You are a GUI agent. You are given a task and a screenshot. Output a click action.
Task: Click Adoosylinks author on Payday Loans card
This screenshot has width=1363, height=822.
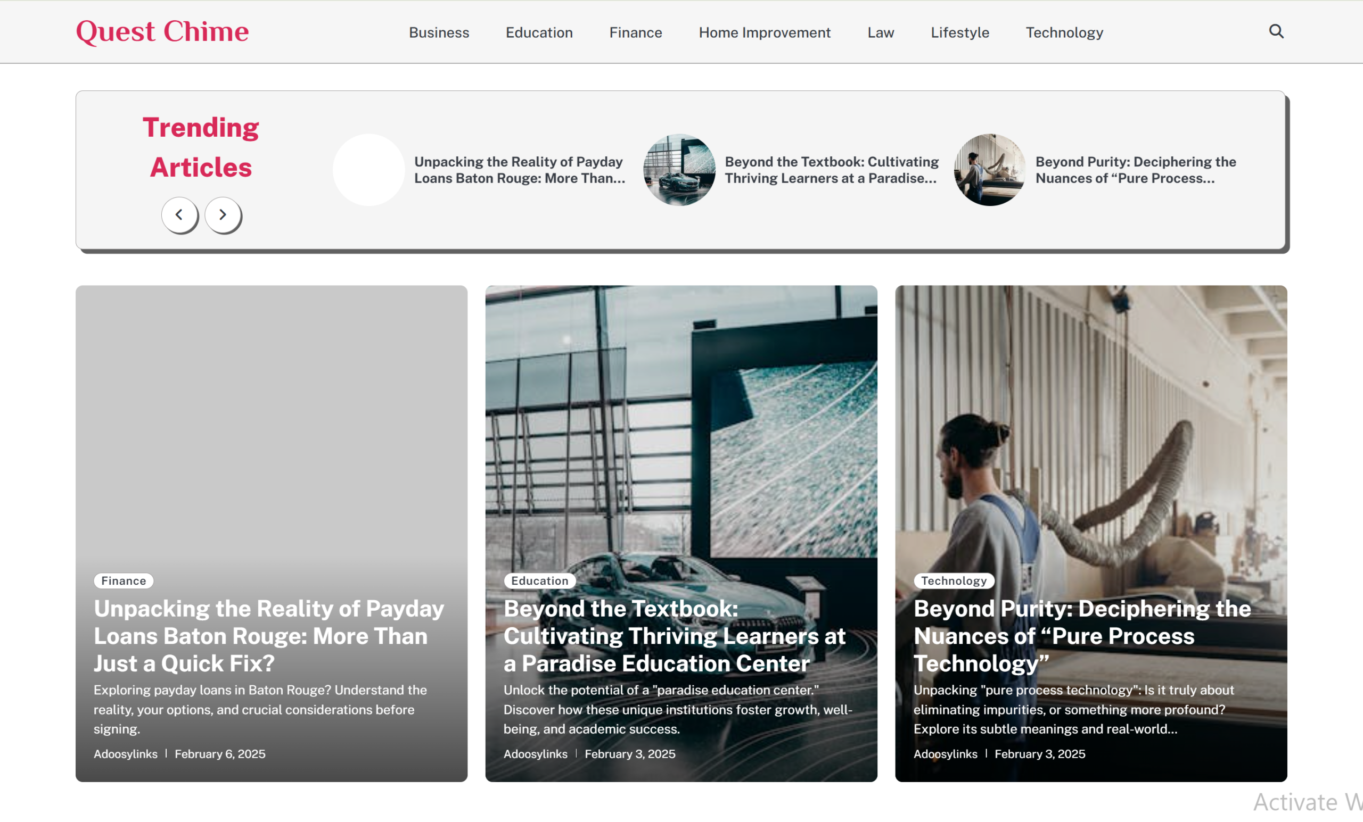pos(126,754)
